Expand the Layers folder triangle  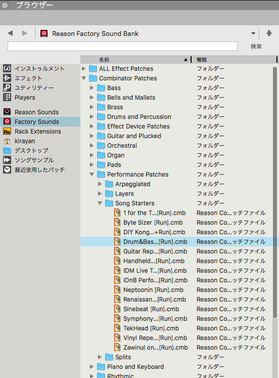point(100,194)
